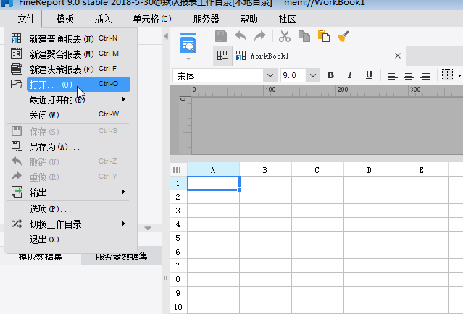Close the WorkBook1 tab
463x314 pixels.
tap(398, 56)
